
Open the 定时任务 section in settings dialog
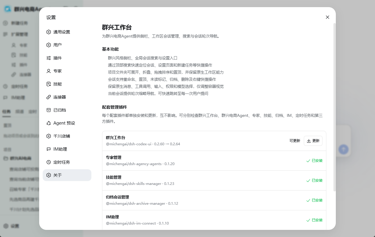[67, 162]
